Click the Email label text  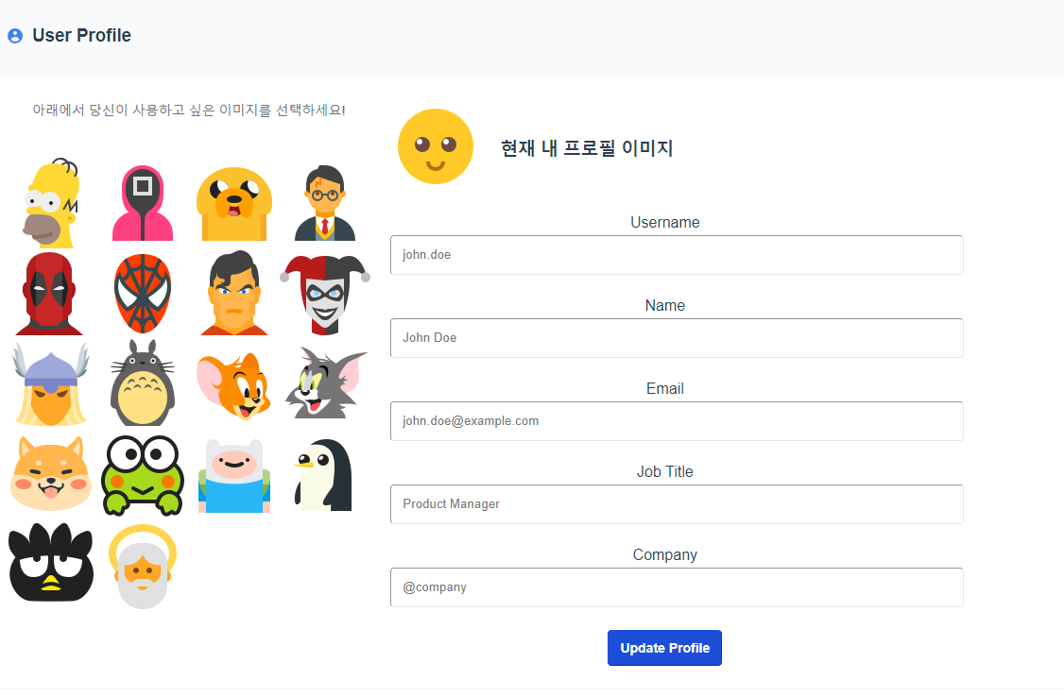click(665, 388)
